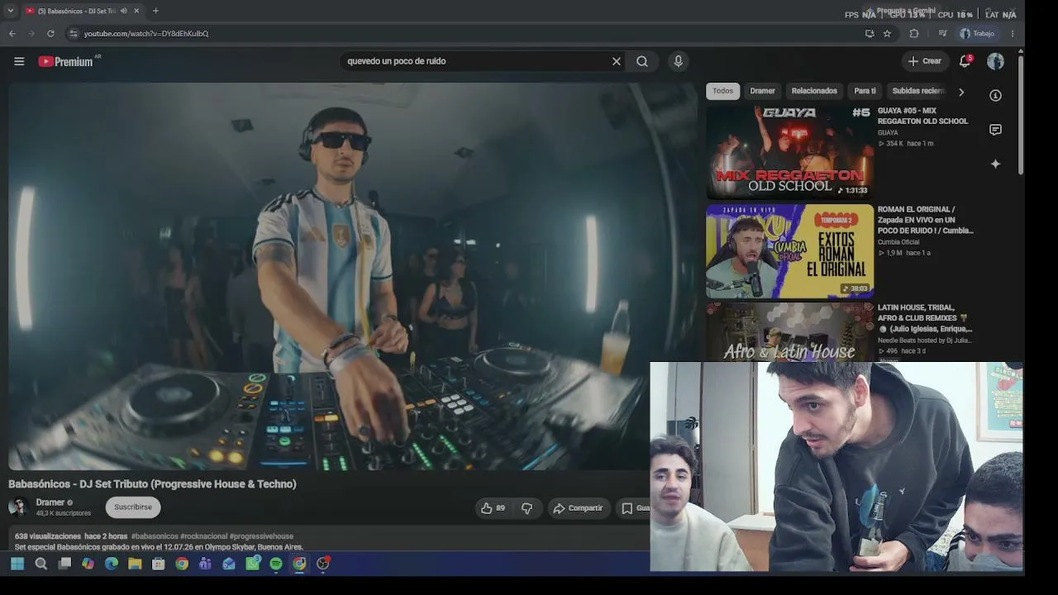Screen dimensions: 1058x595
Task: Open File Explorer from the taskbar
Action: pos(135,564)
